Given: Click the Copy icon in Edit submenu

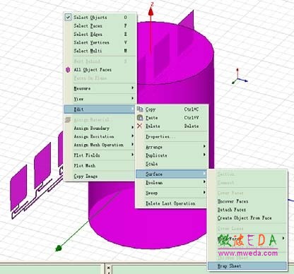Looking at the screenshot, I should (x=140, y=109).
